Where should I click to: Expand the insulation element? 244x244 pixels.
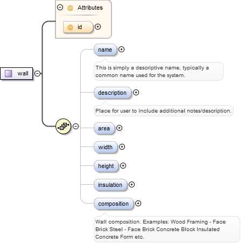point(131,185)
